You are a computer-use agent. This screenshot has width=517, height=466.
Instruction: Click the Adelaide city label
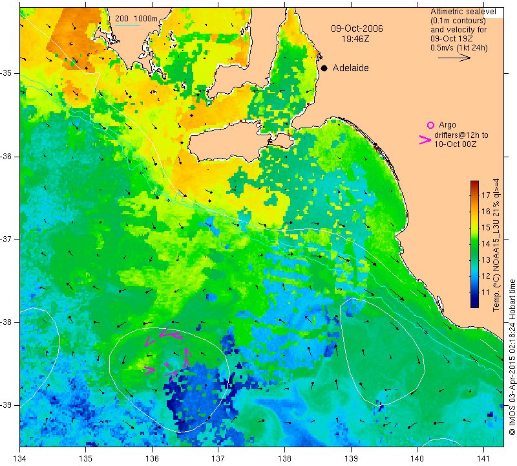point(350,68)
